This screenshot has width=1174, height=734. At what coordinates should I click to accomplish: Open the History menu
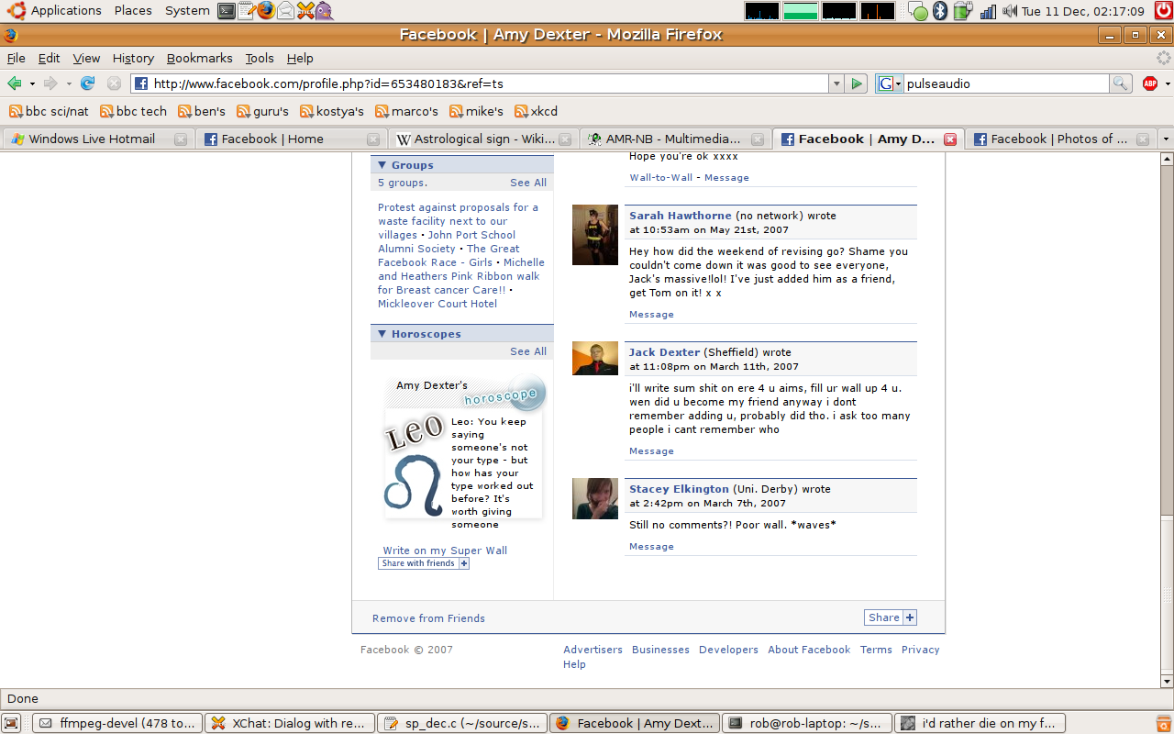coord(133,58)
